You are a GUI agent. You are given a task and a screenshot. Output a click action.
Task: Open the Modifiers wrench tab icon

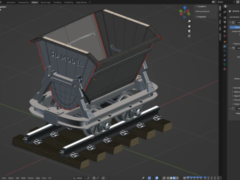pyautogui.click(x=225, y=46)
